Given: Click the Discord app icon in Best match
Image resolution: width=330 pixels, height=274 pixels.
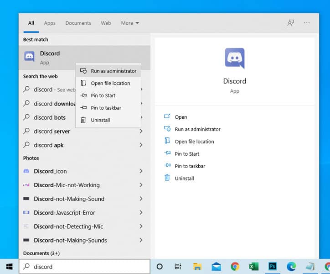Looking at the screenshot, I should [x=29, y=56].
